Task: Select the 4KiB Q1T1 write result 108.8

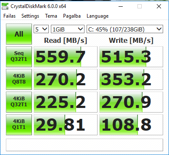Action: 131,125
